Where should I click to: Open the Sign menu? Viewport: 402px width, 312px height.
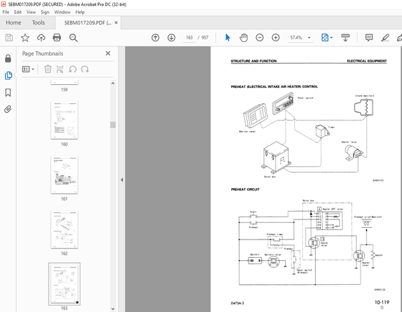pyautogui.click(x=45, y=12)
